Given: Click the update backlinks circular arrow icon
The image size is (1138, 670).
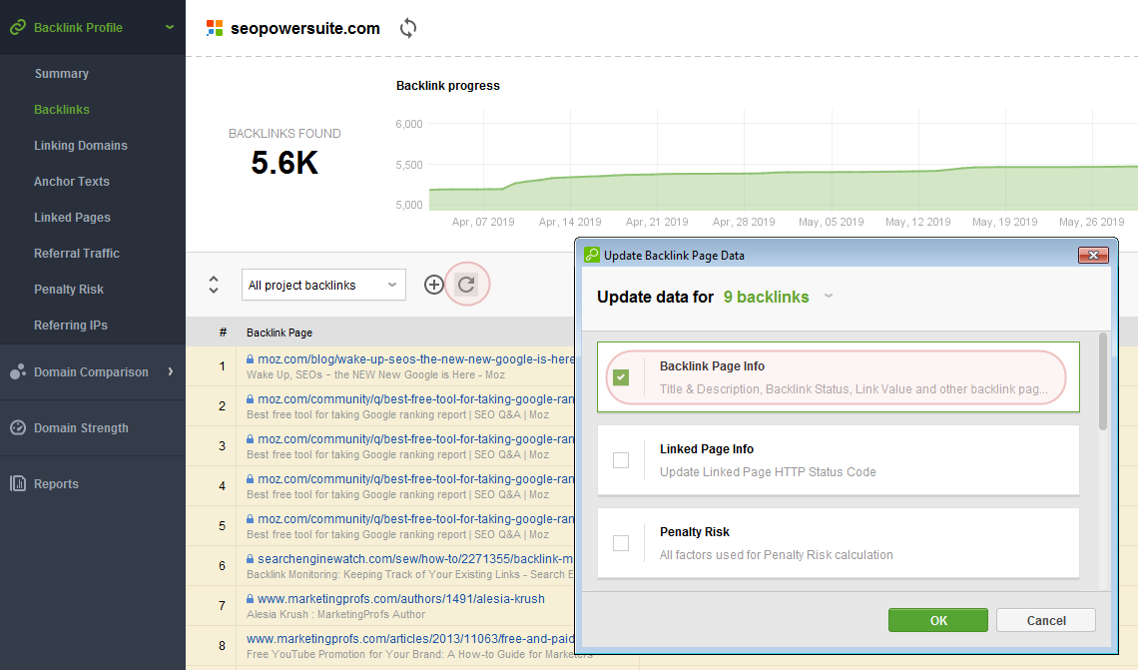Looking at the screenshot, I should pyautogui.click(x=466, y=285).
